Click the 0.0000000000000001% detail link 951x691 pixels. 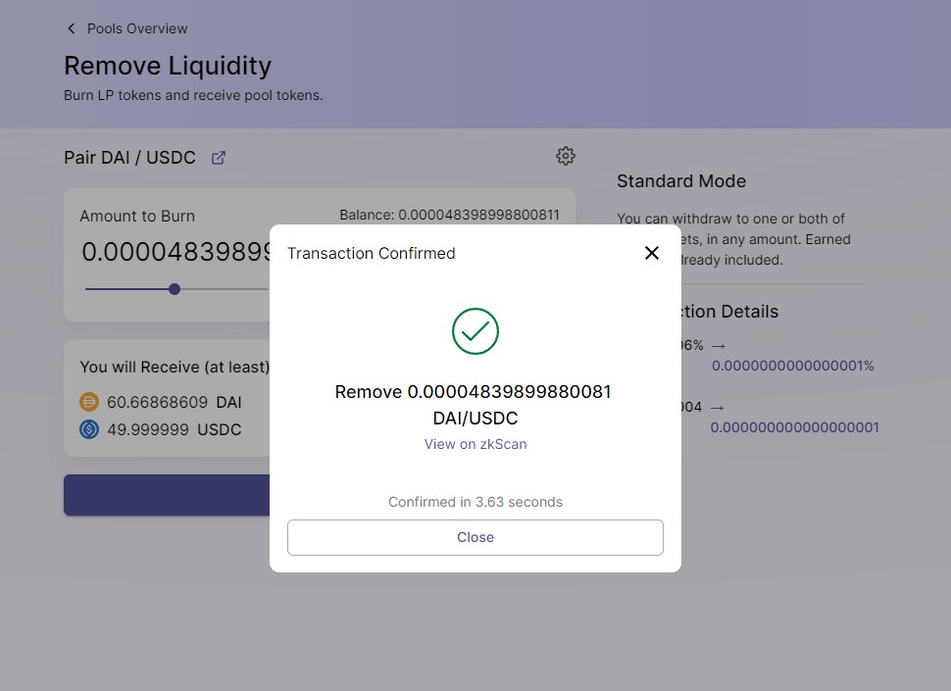tap(791, 366)
